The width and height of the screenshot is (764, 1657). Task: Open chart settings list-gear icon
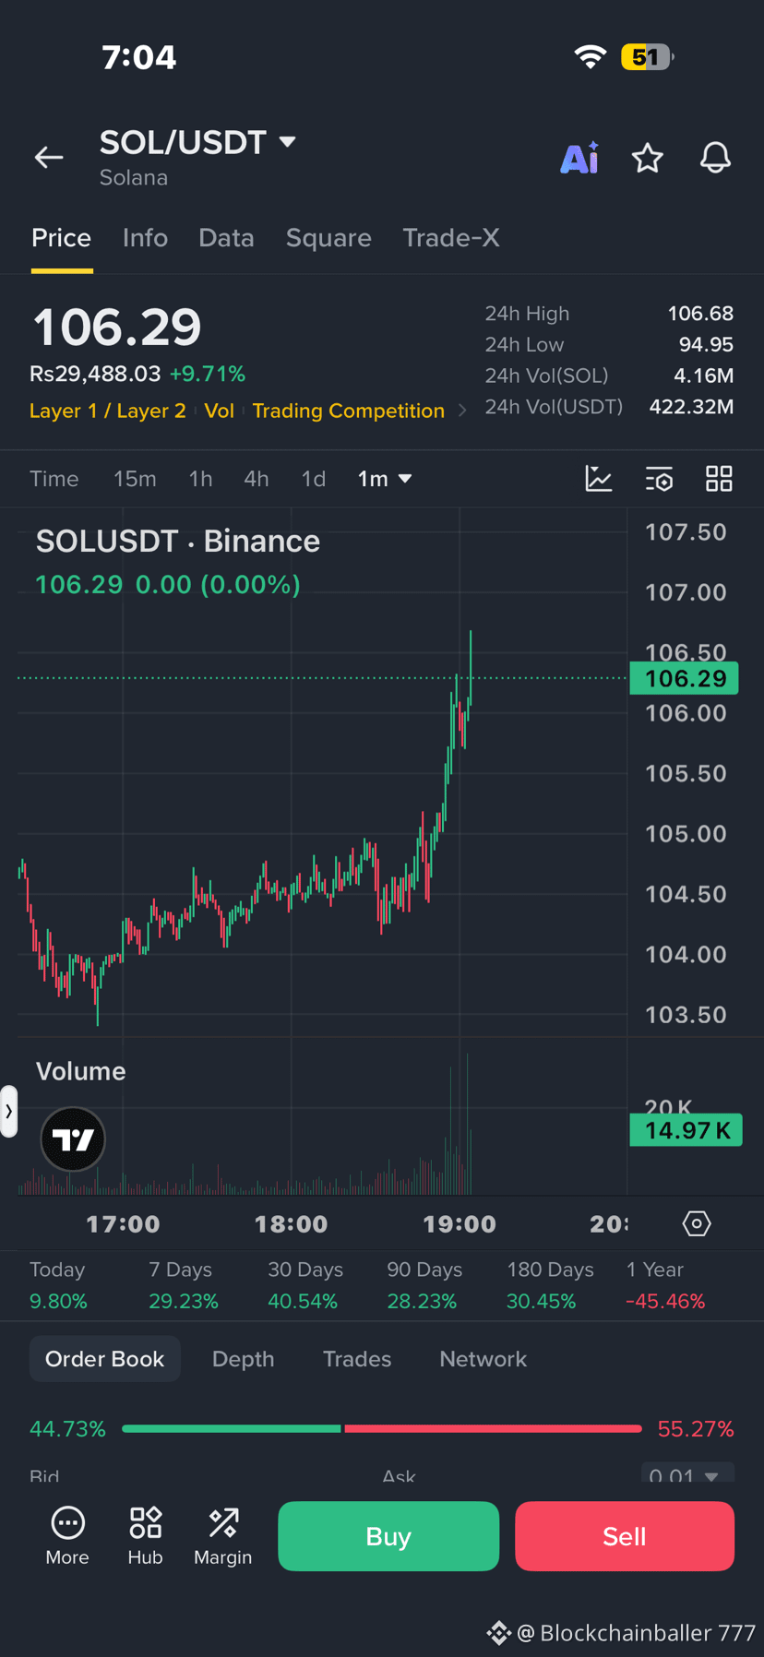coord(659,479)
